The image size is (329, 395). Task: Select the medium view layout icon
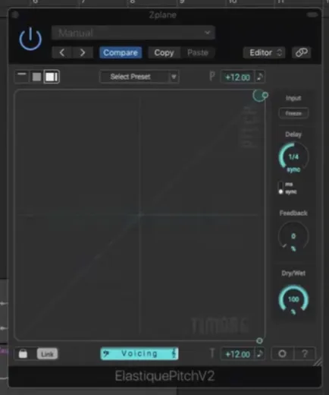click(x=36, y=77)
